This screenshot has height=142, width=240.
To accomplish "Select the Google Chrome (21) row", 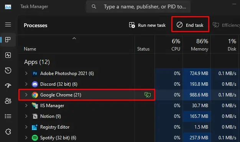I will tap(129, 95).
